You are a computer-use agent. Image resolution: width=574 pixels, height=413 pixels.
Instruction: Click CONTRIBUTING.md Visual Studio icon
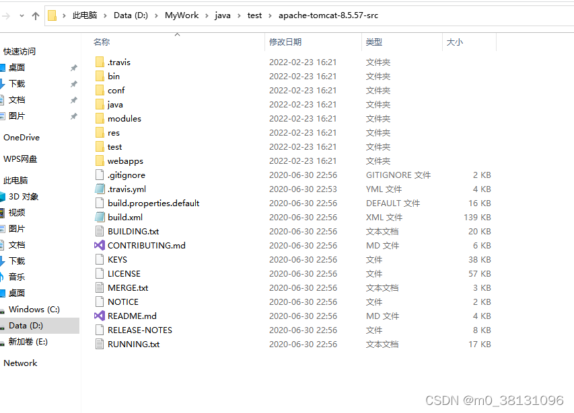point(100,245)
